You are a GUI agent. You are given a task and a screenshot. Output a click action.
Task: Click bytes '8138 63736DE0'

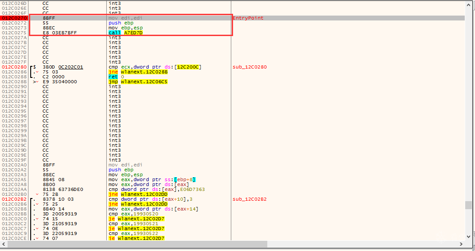pos(63,190)
